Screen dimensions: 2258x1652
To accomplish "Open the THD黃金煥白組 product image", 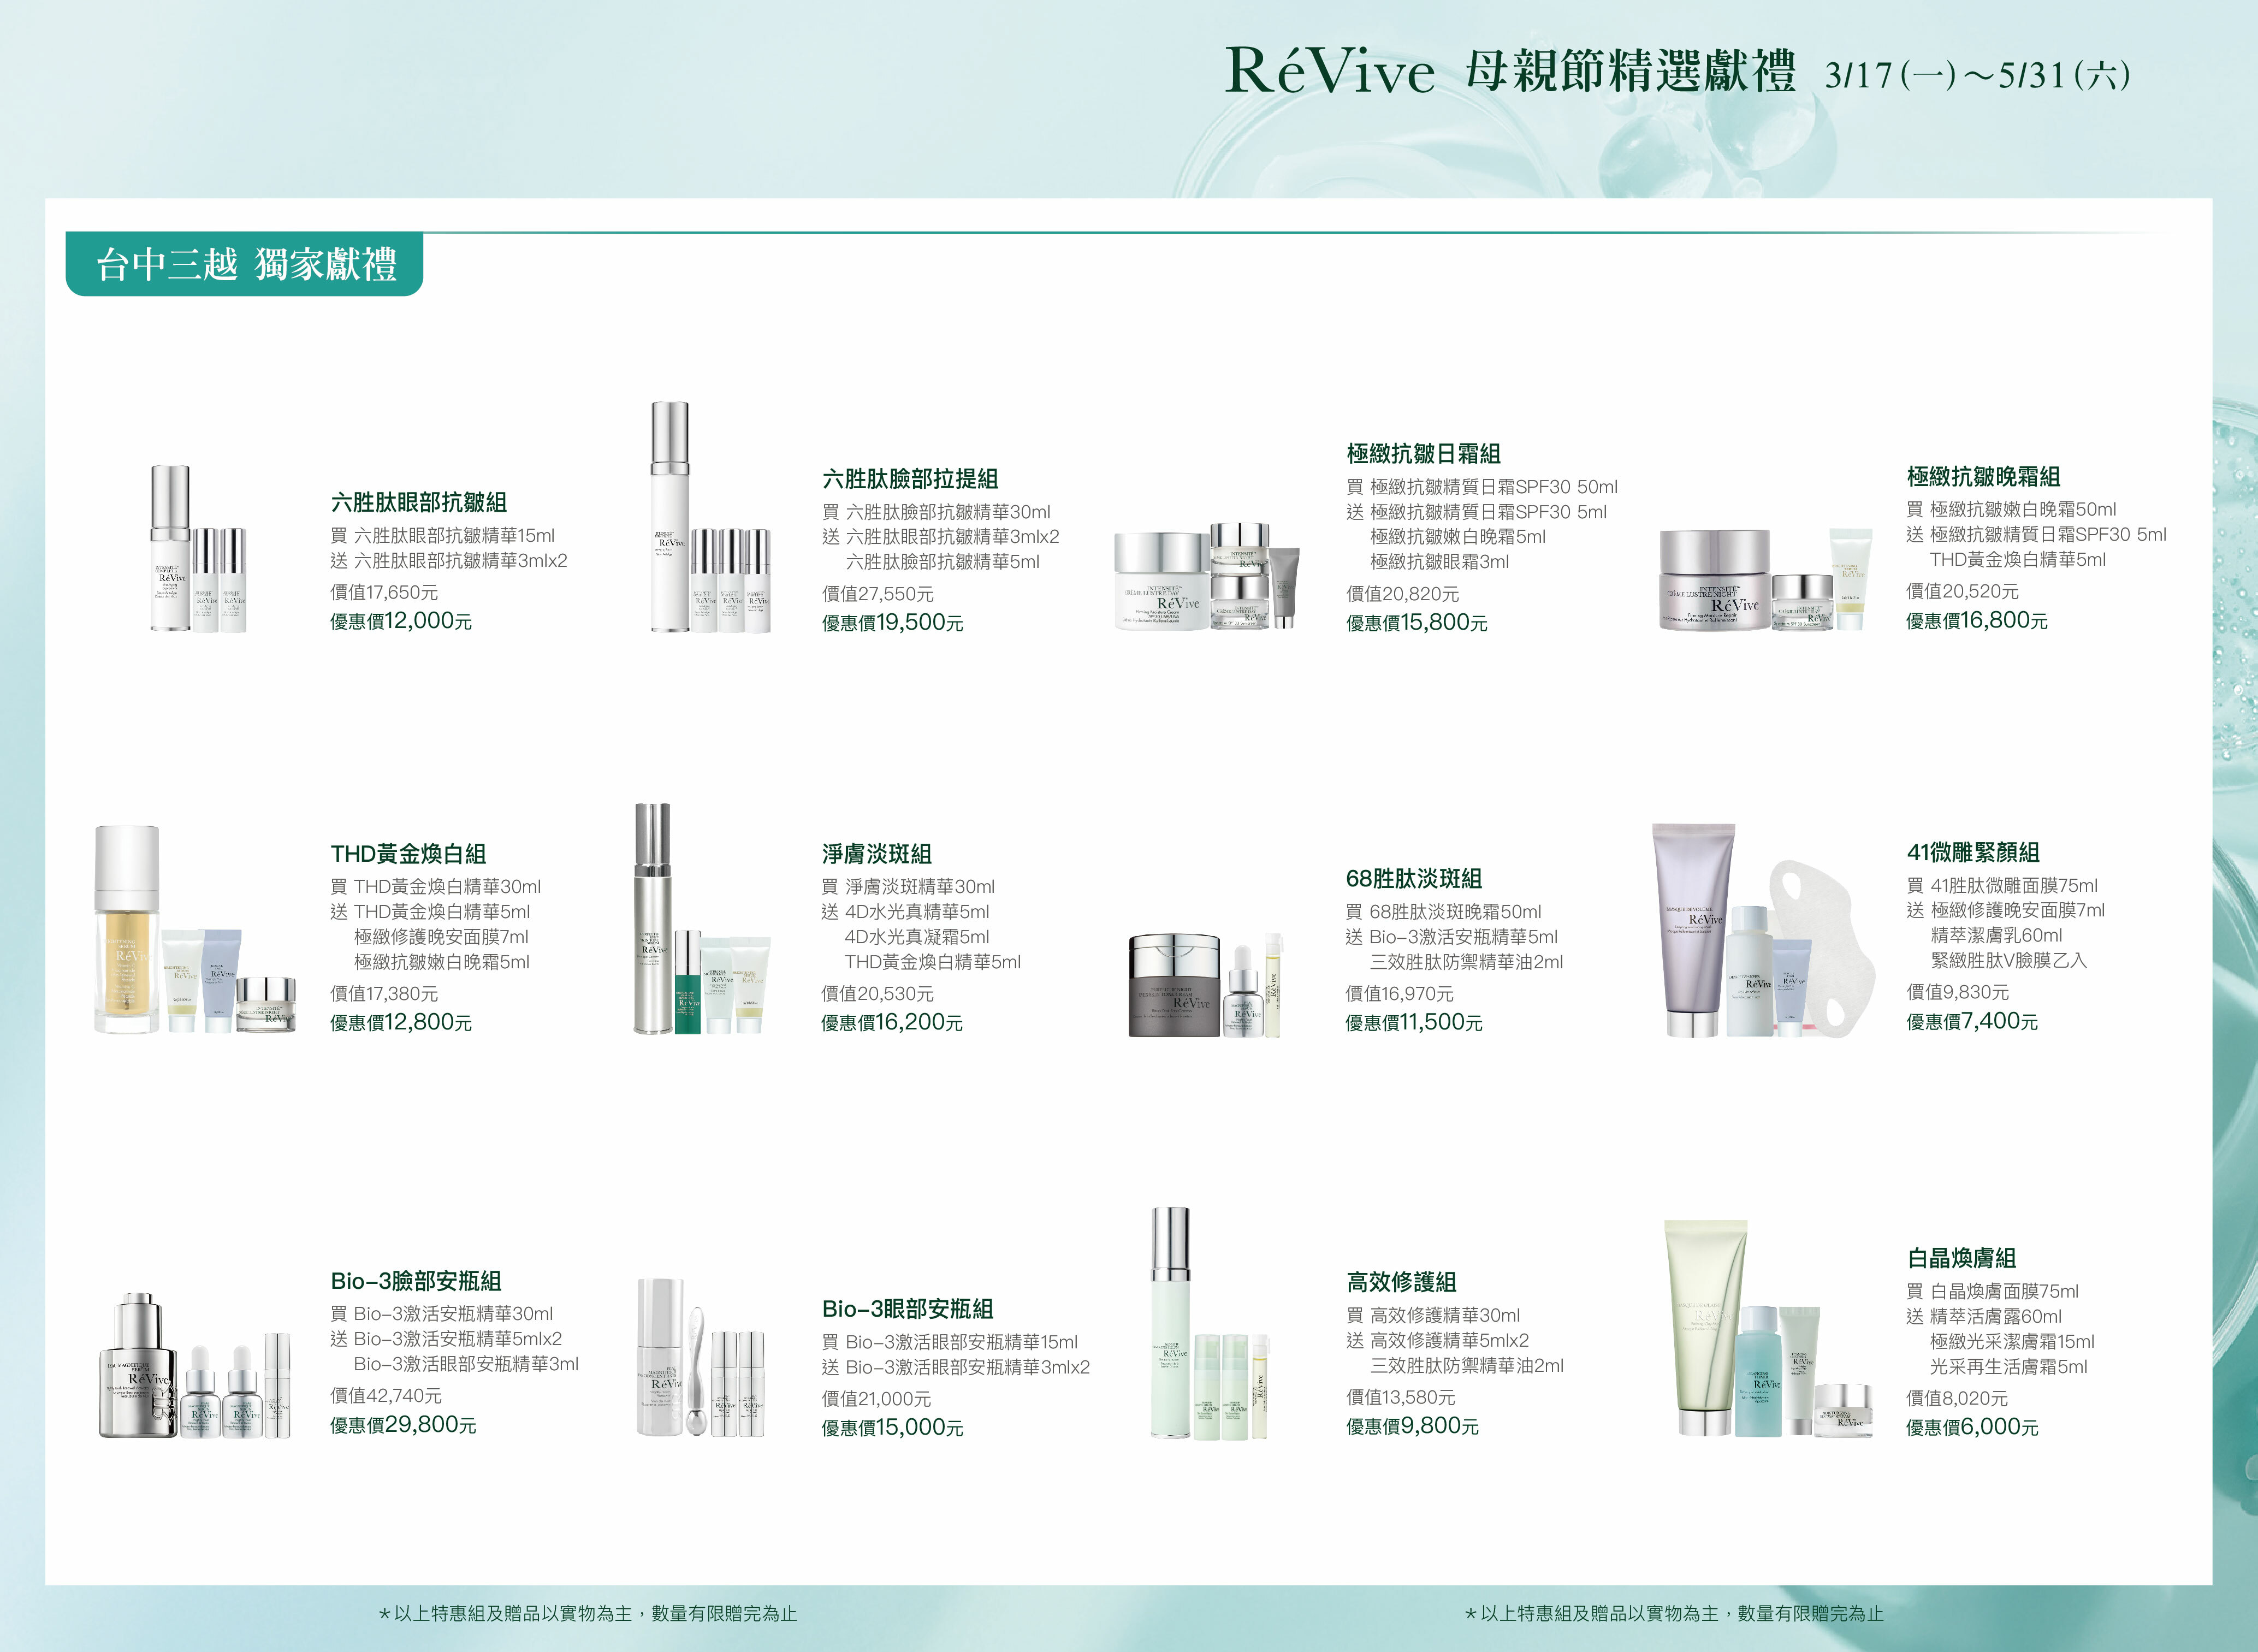I will tap(195, 929).
